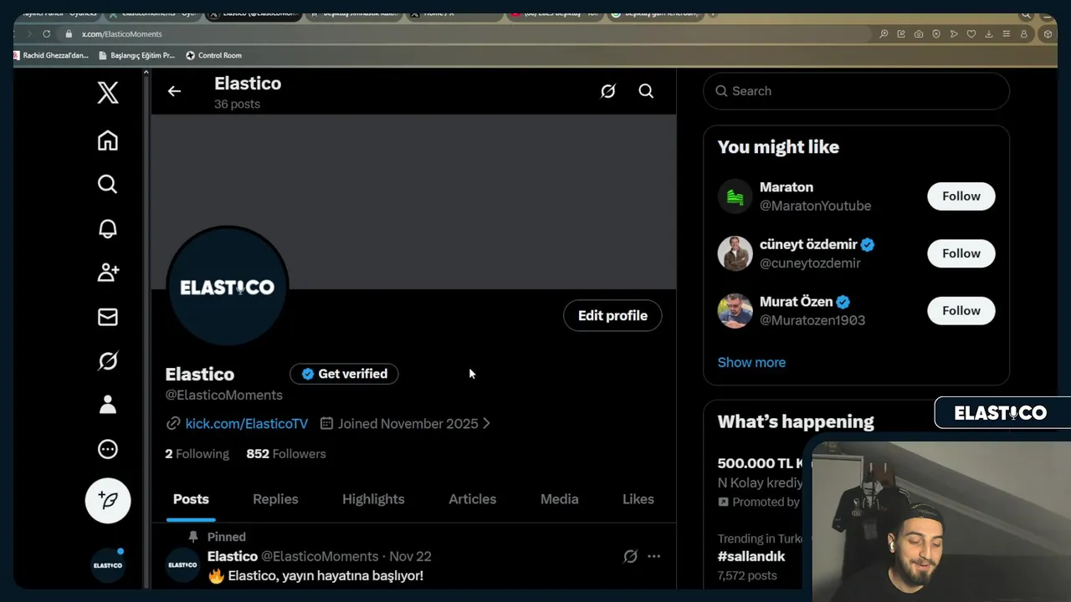Add bookmark with the heart icon
The height and width of the screenshot is (602, 1071).
[x=971, y=34]
